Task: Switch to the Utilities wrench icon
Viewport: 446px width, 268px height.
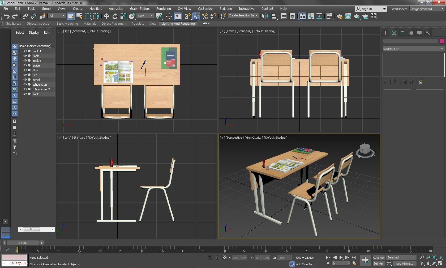Action: pos(428,33)
